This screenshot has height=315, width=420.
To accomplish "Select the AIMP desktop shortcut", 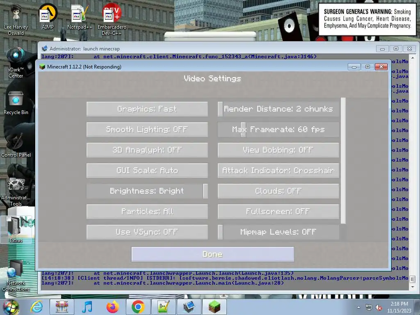I will click(48, 16).
